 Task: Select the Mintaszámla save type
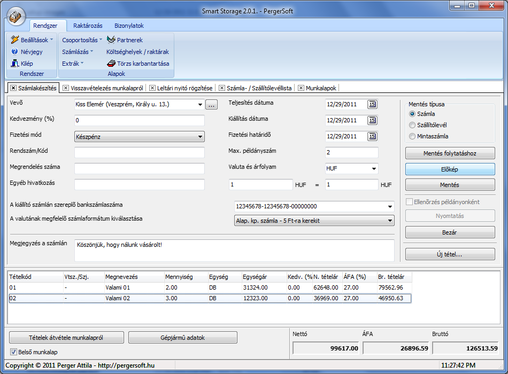[x=412, y=136]
